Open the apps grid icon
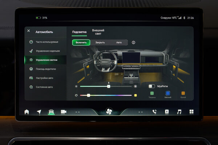This screenshot has height=145, width=218. [x=191, y=112]
